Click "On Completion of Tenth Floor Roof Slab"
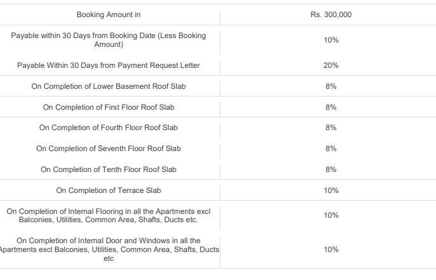Viewport: 436px width, 280px height. tap(109, 170)
